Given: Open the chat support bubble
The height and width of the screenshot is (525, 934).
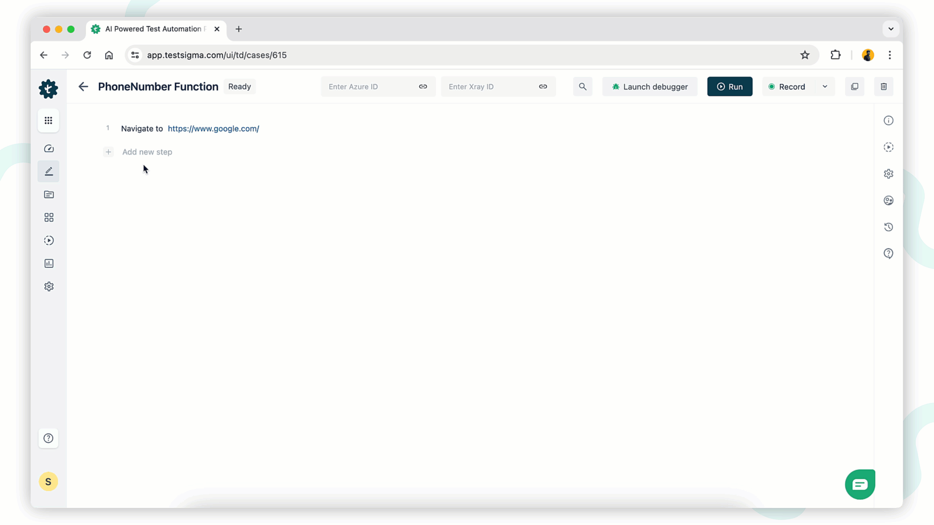Looking at the screenshot, I should coord(860,484).
